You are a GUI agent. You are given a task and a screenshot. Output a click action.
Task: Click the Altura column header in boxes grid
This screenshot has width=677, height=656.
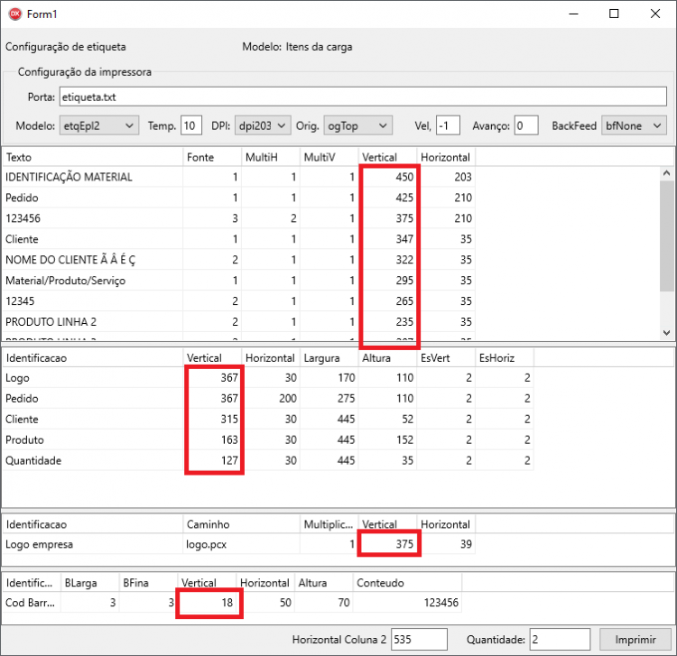coord(387,358)
